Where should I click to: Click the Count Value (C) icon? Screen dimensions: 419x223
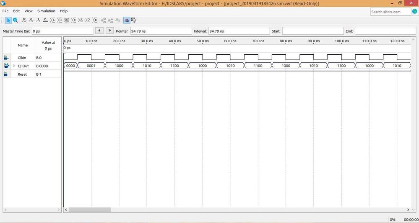pyautogui.click(x=74, y=20)
